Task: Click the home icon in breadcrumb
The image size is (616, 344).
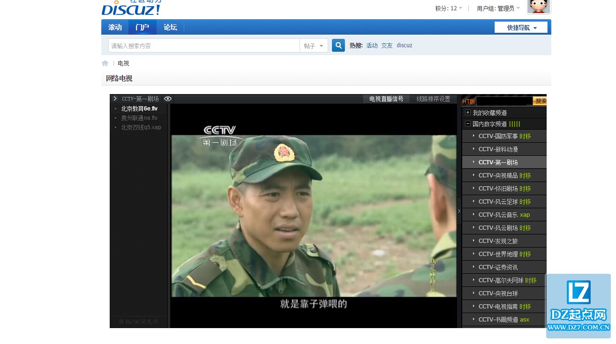Action: coord(105,63)
